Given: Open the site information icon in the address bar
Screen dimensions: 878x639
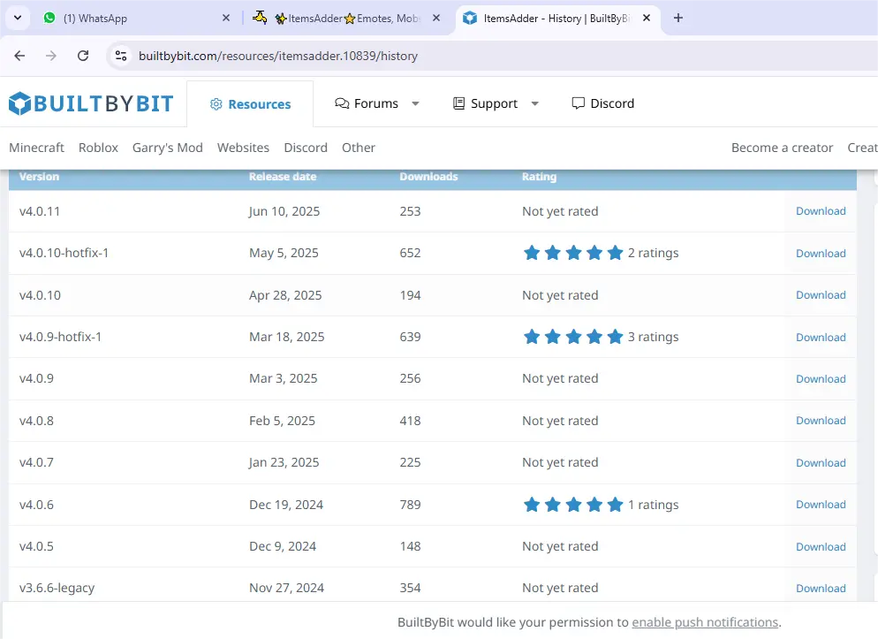Looking at the screenshot, I should (121, 56).
